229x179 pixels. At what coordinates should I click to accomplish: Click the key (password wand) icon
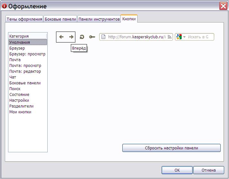(x=92, y=37)
